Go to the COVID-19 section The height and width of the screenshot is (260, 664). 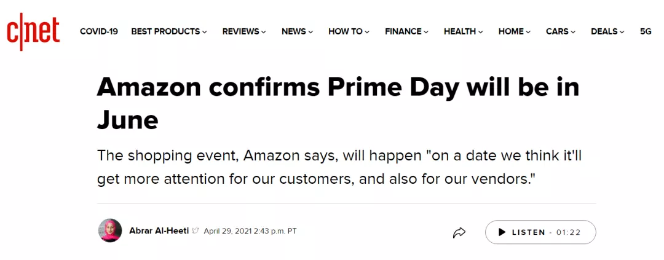pyautogui.click(x=98, y=32)
